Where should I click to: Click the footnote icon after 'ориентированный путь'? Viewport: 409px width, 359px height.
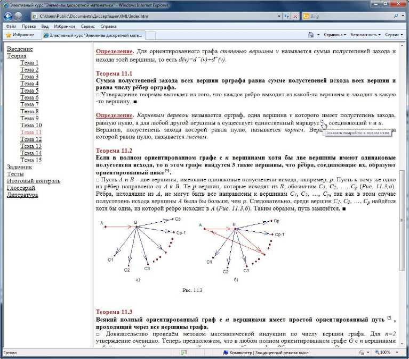(390, 318)
